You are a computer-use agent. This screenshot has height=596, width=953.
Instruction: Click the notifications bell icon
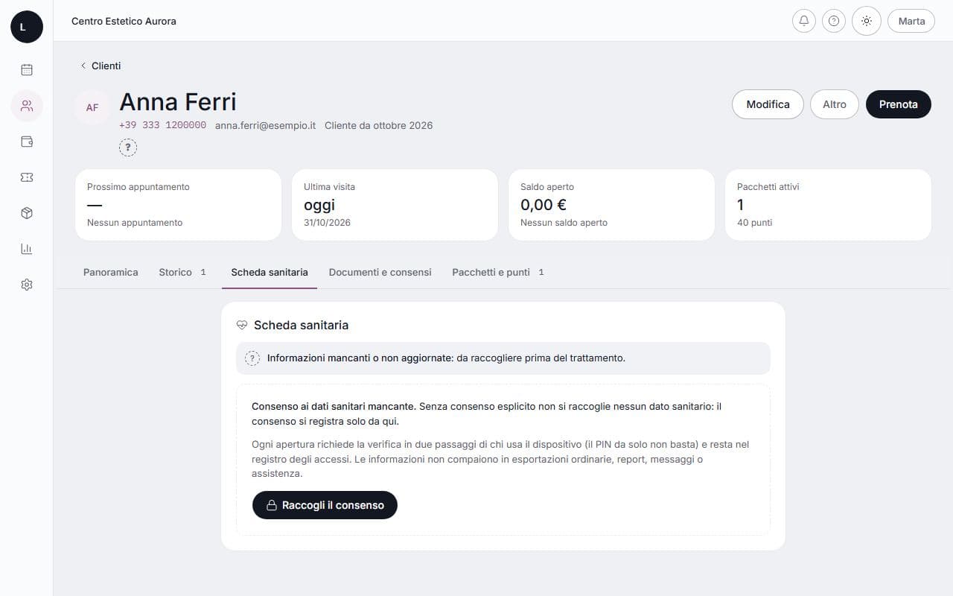coord(804,21)
